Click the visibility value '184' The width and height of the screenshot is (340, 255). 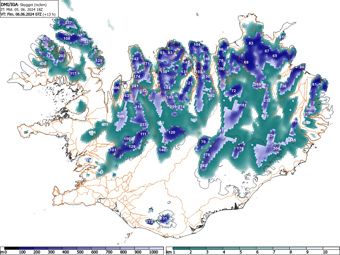[x=167, y=88]
